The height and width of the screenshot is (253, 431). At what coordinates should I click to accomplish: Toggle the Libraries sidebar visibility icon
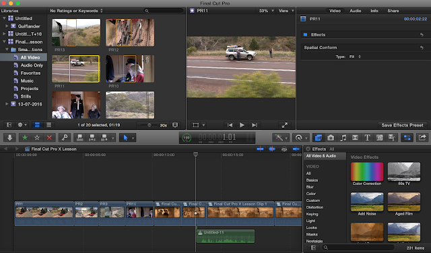(9, 125)
